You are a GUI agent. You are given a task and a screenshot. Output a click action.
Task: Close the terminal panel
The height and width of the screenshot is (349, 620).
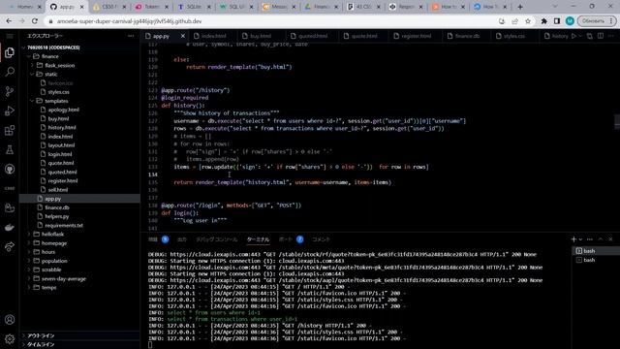click(610, 239)
